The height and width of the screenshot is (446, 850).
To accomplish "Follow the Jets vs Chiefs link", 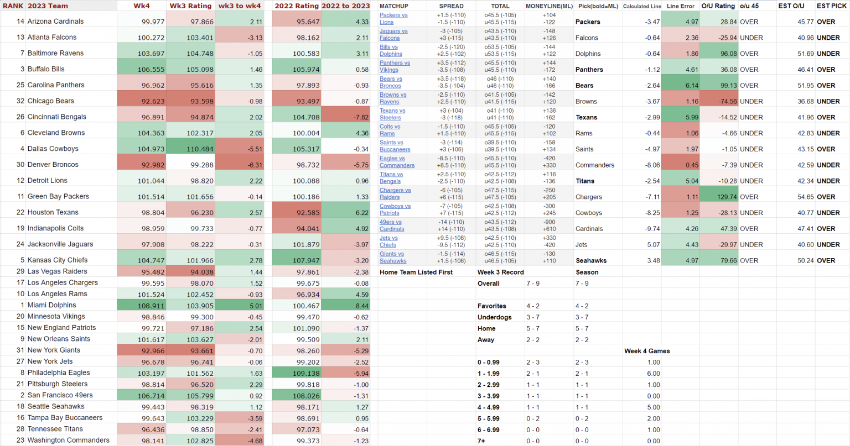I will pos(388,242).
